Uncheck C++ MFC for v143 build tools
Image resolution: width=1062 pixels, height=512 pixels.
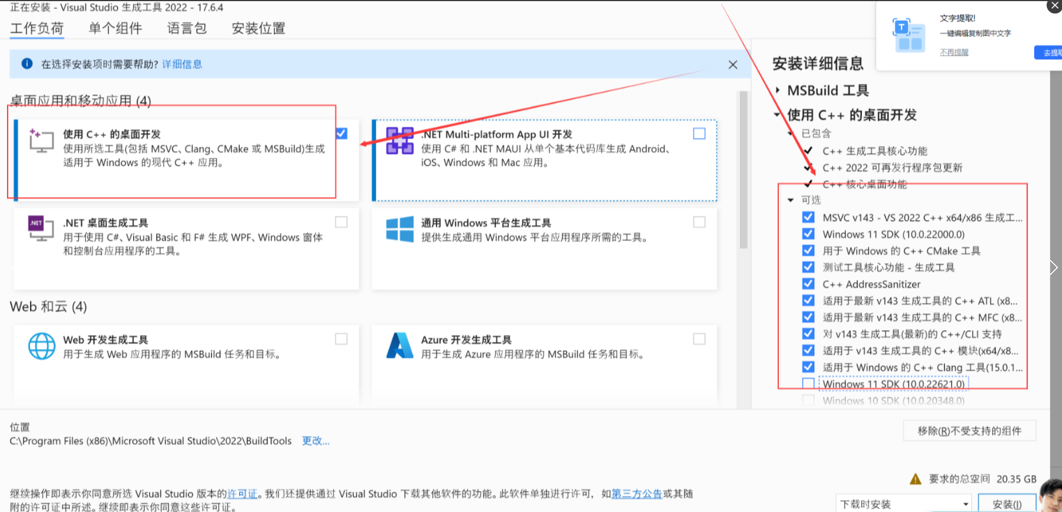pos(808,317)
